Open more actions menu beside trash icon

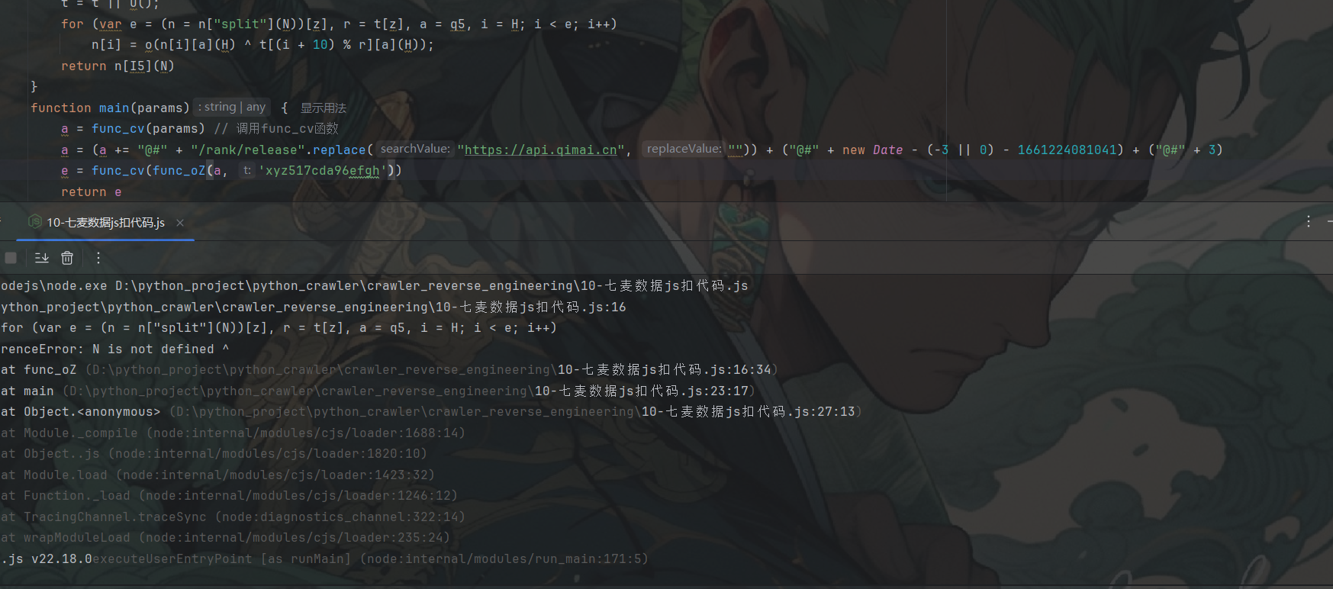coord(98,258)
